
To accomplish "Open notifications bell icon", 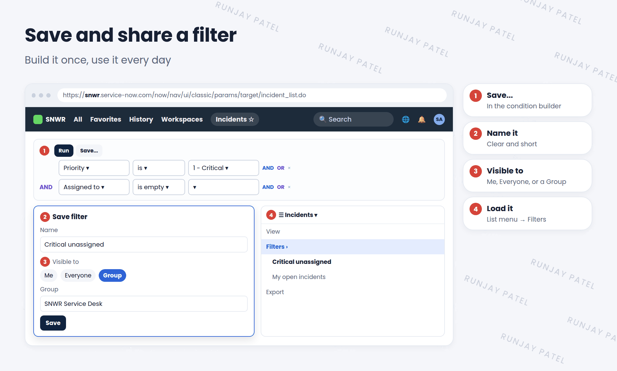I will [x=422, y=119].
